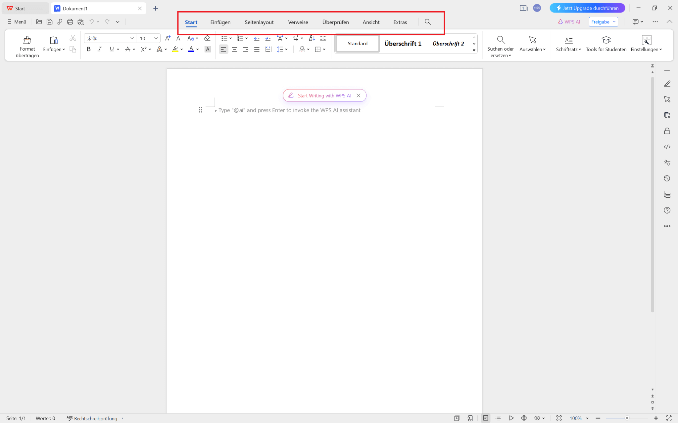Clear formatting with the eraser icon
The image size is (678, 423).
tap(207, 38)
